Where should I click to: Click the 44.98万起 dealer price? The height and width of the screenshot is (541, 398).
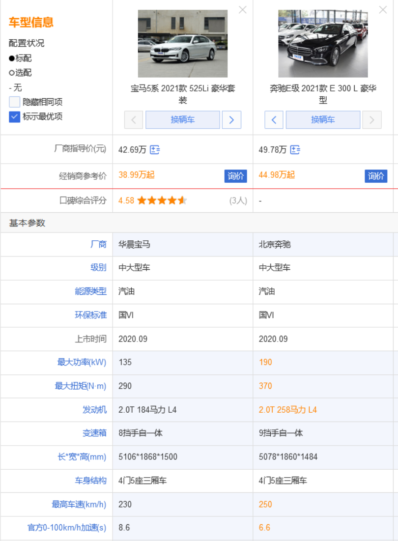pos(277,175)
